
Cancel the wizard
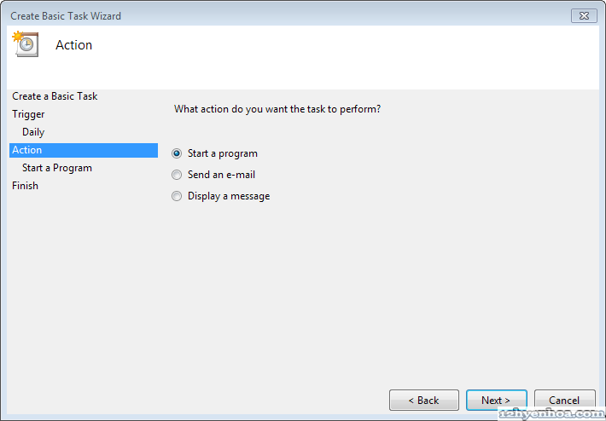(564, 400)
